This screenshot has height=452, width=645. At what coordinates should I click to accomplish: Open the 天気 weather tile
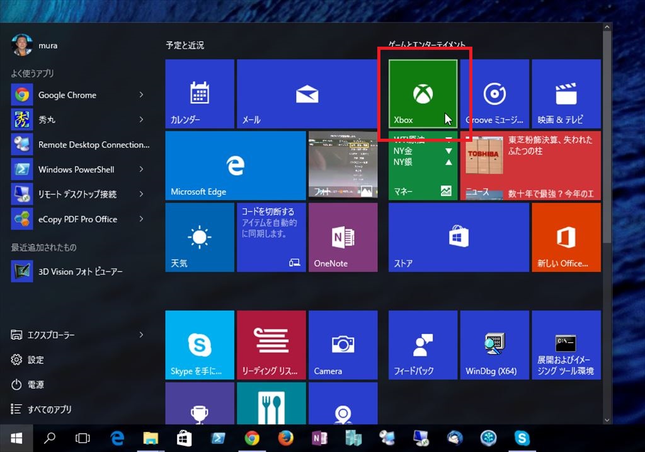point(200,237)
